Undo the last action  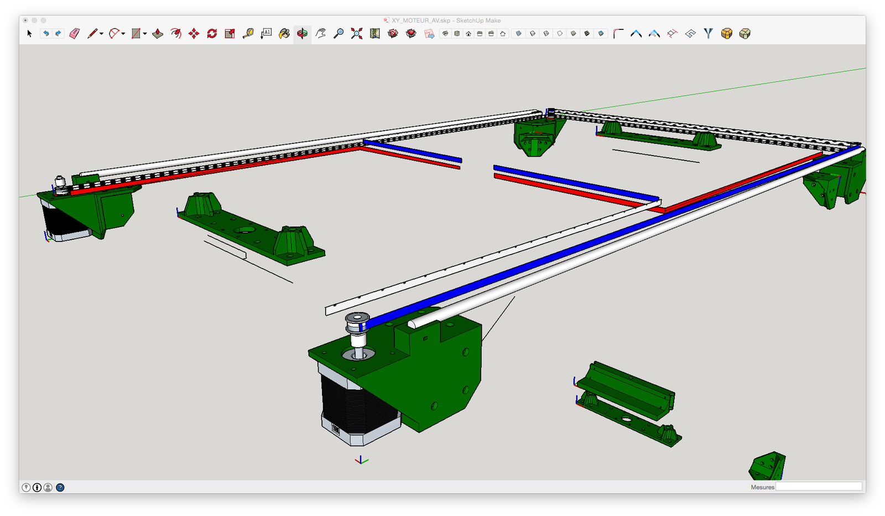[46, 34]
